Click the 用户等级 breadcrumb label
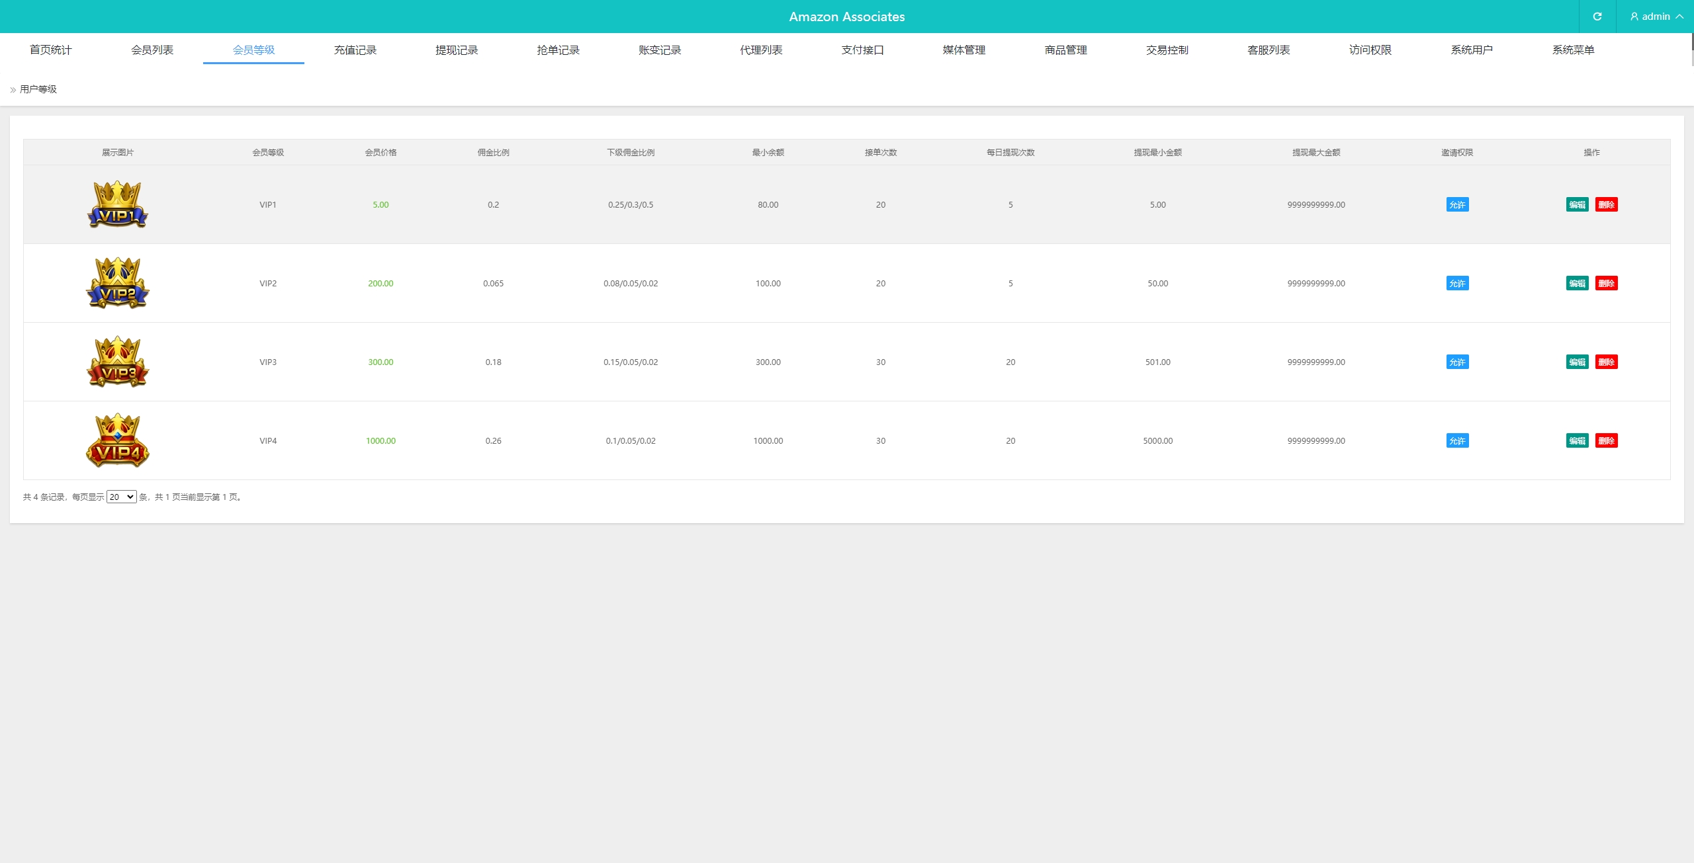Screen dimensions: 1694x863 coord(38,89)
